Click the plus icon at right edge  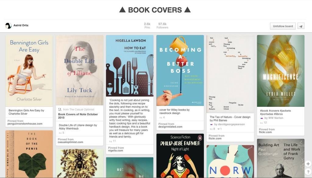(x=308, y=164)
